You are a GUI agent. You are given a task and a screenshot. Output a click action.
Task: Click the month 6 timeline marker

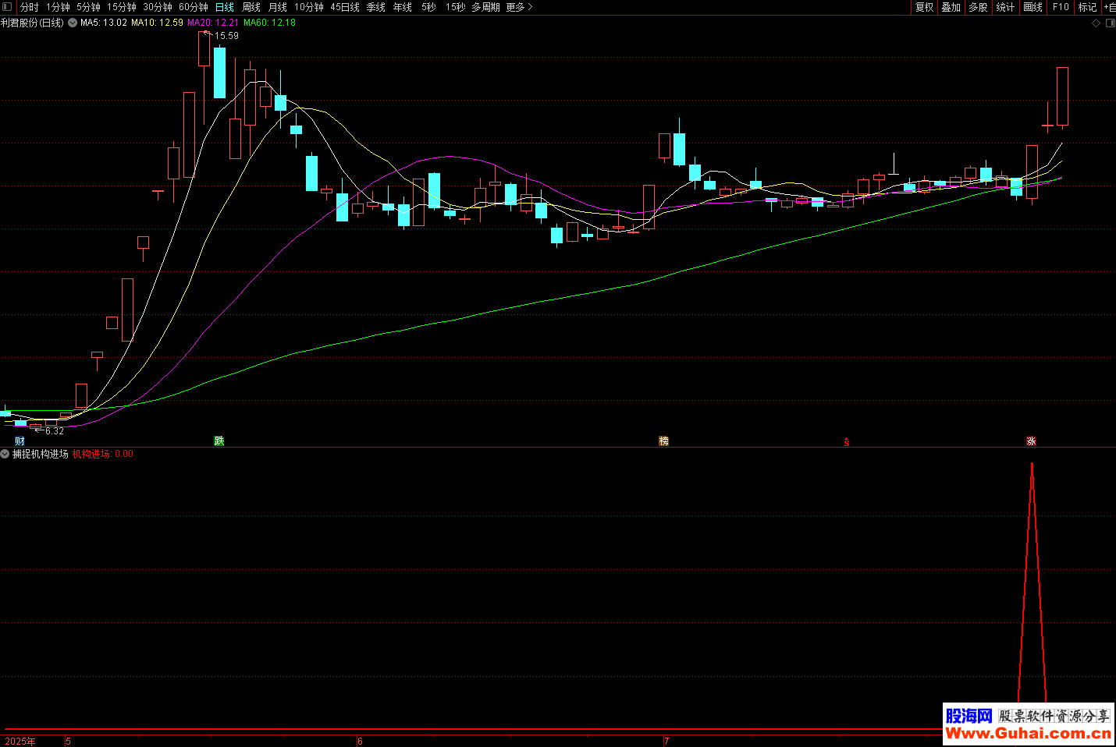tap(360, 742)
